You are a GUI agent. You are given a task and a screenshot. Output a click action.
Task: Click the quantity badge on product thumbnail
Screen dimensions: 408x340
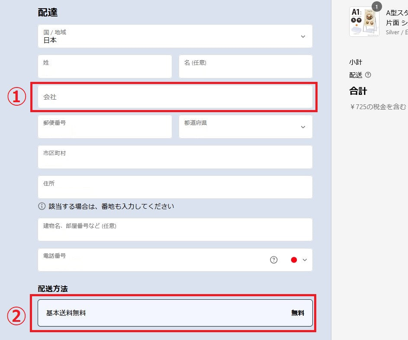click(377, 6)
